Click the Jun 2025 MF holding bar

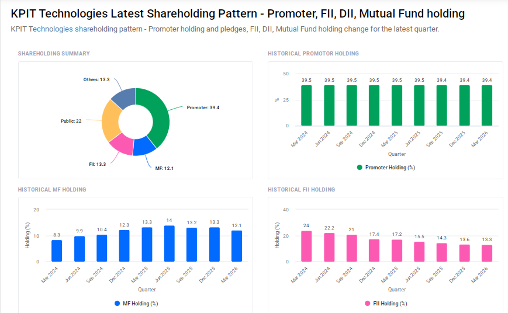[x=169, y=244]
